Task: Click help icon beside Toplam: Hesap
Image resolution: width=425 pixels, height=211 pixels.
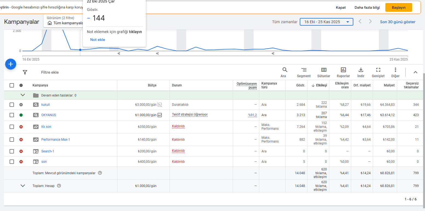Action: click(59, 186)
